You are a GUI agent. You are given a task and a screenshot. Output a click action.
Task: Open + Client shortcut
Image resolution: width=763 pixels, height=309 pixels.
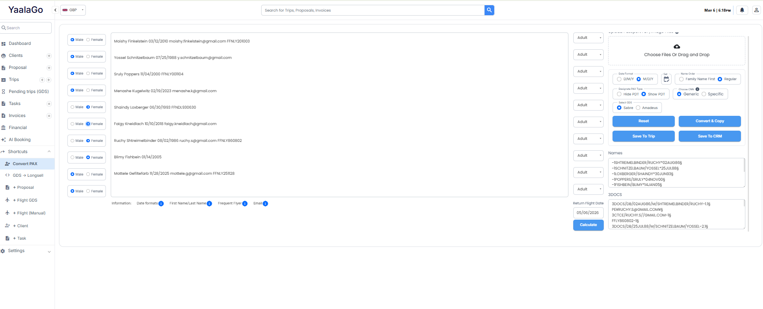pyautogui.click(x=20, y=226)
